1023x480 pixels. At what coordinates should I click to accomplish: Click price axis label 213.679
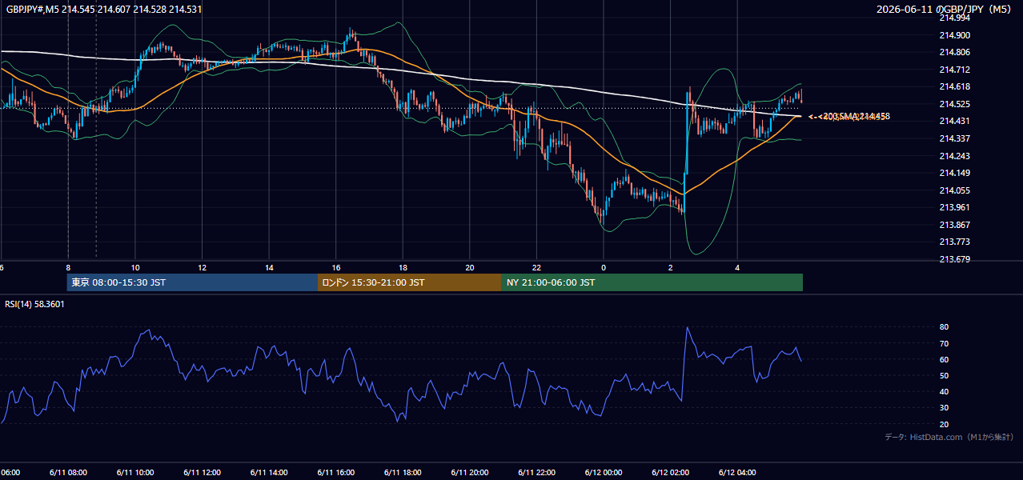[x=953, y=259]
